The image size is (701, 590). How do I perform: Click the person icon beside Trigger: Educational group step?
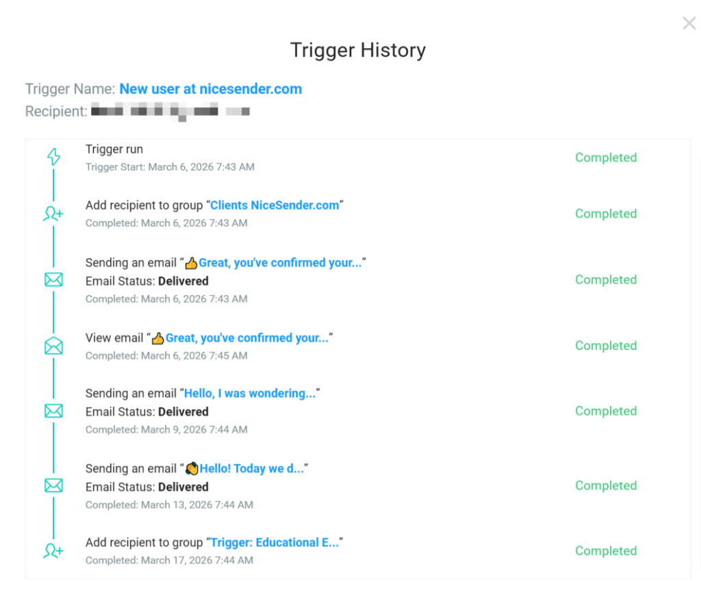(53, 550)
